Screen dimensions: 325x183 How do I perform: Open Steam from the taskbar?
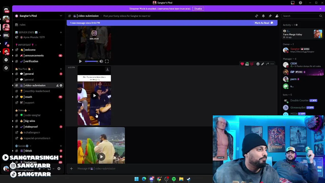tap(189, 179)
